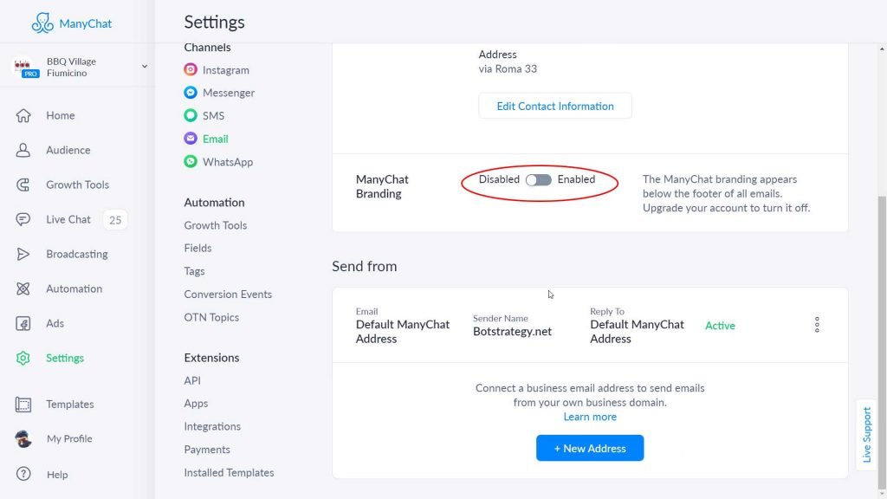Open the three-dot menu for Botstrategy.net sender
The width and height of the screenshot is (887, 499).
point(817,325)
